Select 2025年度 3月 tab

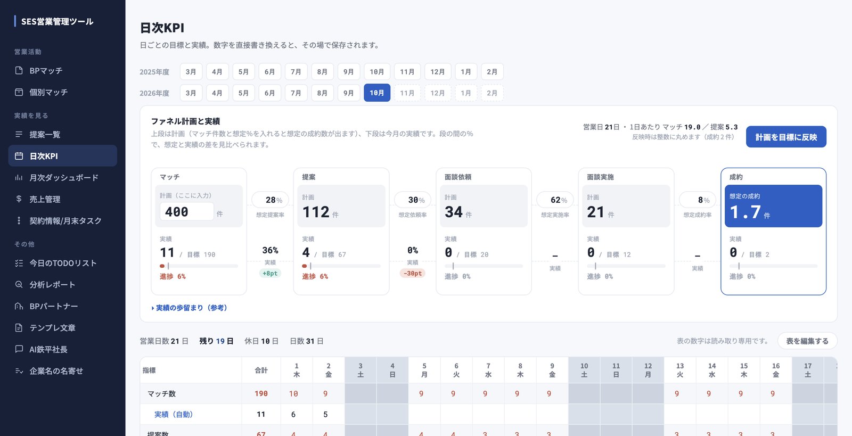click(191, 71)
